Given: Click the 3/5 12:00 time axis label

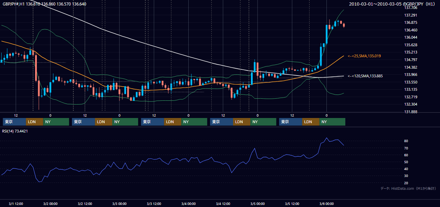Looking at the screenshot, I should point(292,204).
